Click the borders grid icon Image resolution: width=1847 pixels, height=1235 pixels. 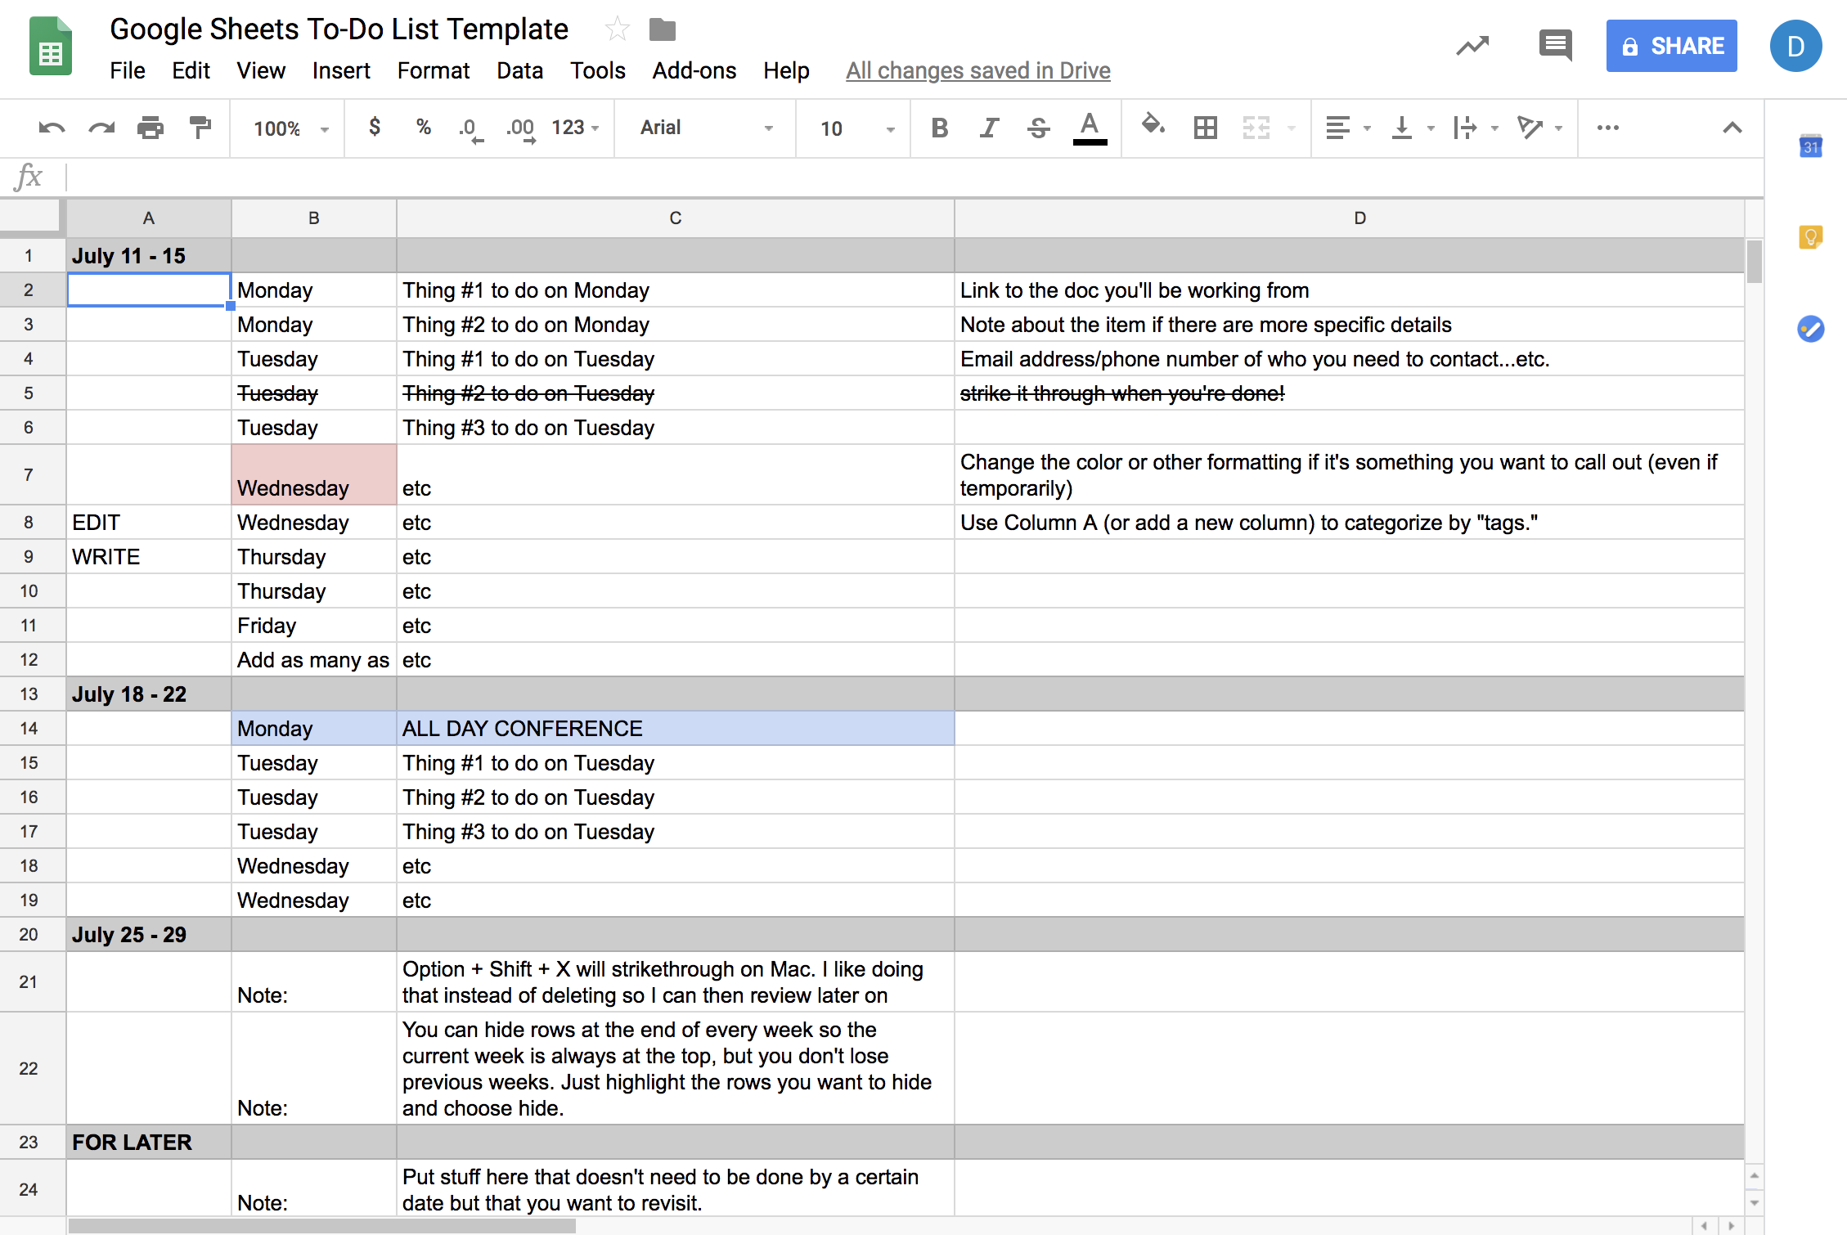[1205, 128]
